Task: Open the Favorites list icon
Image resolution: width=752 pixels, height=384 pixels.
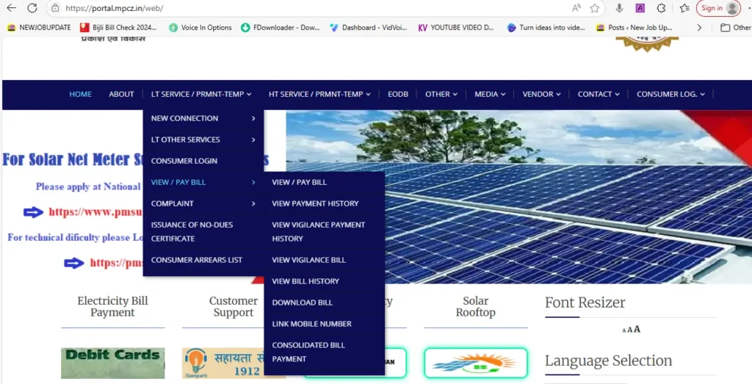Action: click(x=684, y=8)
